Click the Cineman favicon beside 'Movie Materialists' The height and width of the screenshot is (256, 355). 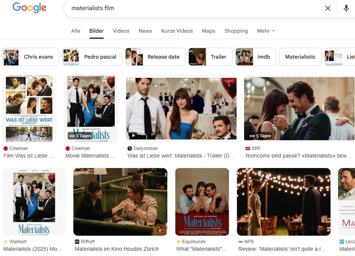coord(68,148)
